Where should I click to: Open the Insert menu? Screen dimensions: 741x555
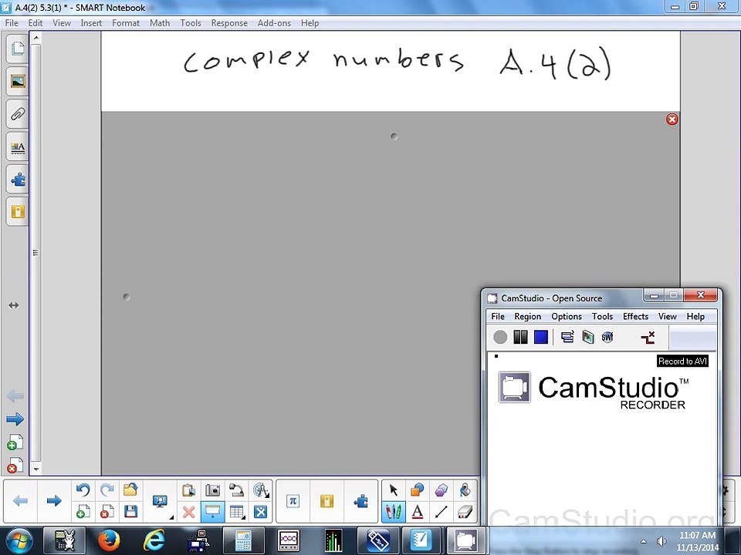91,23
